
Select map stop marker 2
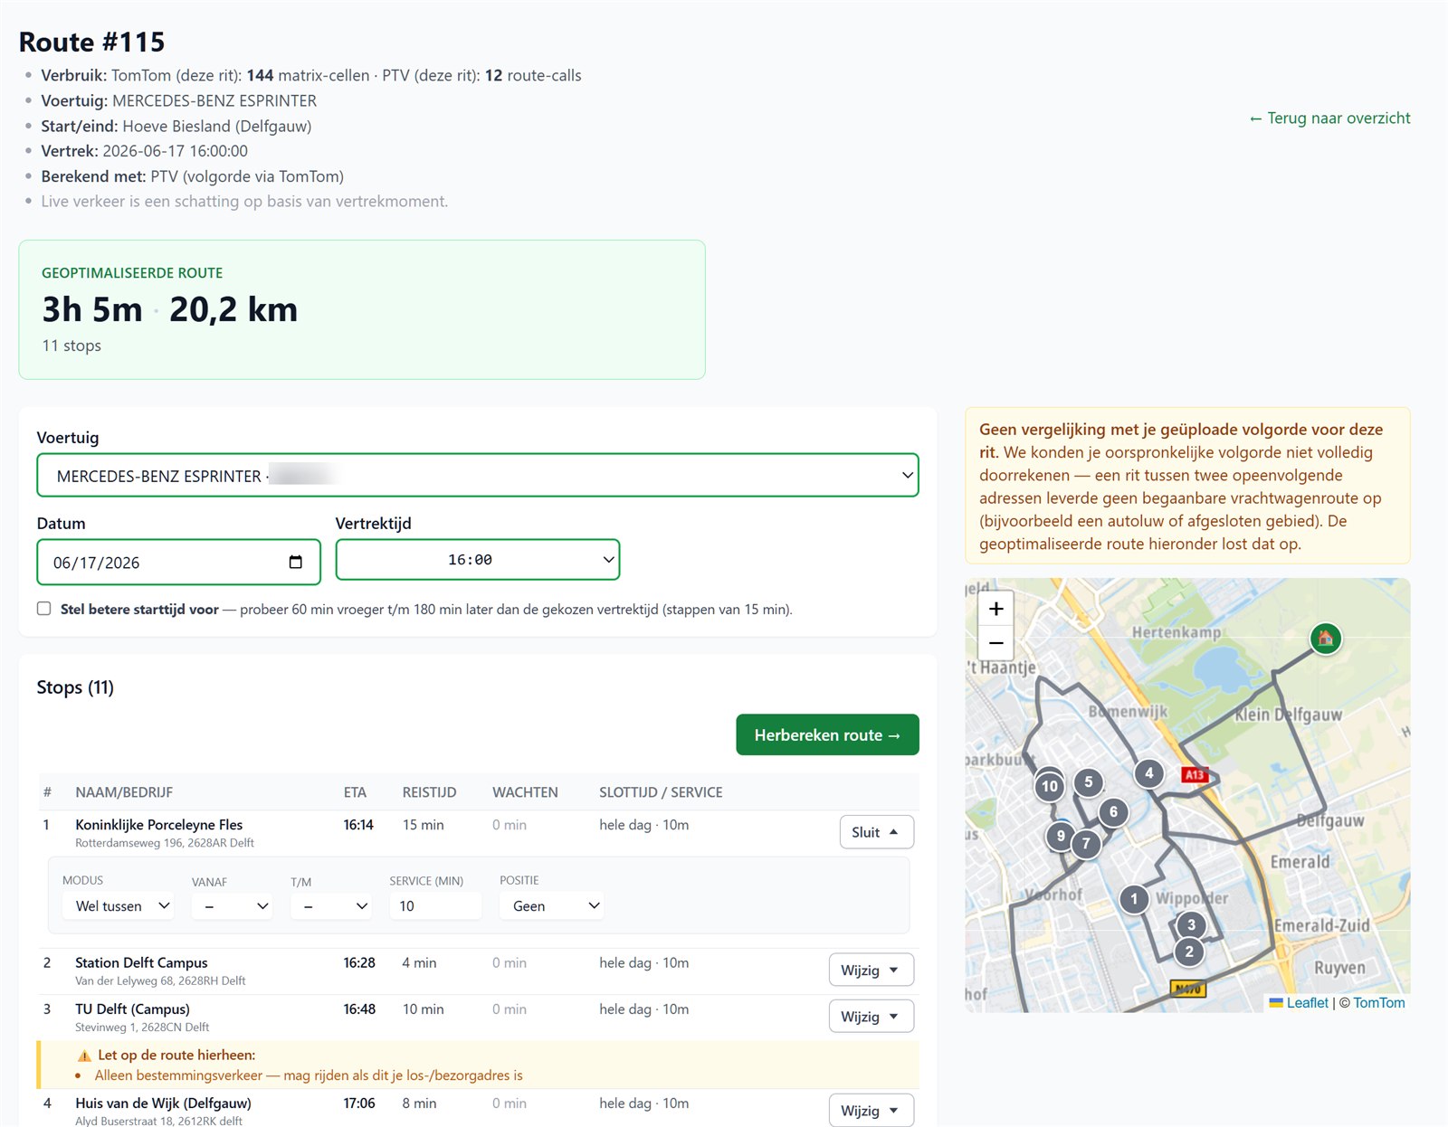pos(1189,952)
